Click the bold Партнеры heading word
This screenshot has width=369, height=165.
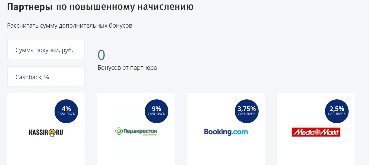click(x=30, y=7)
